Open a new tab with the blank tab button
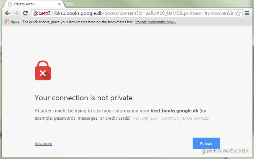This screenshot has width=254, height=159. click(70, 4)
